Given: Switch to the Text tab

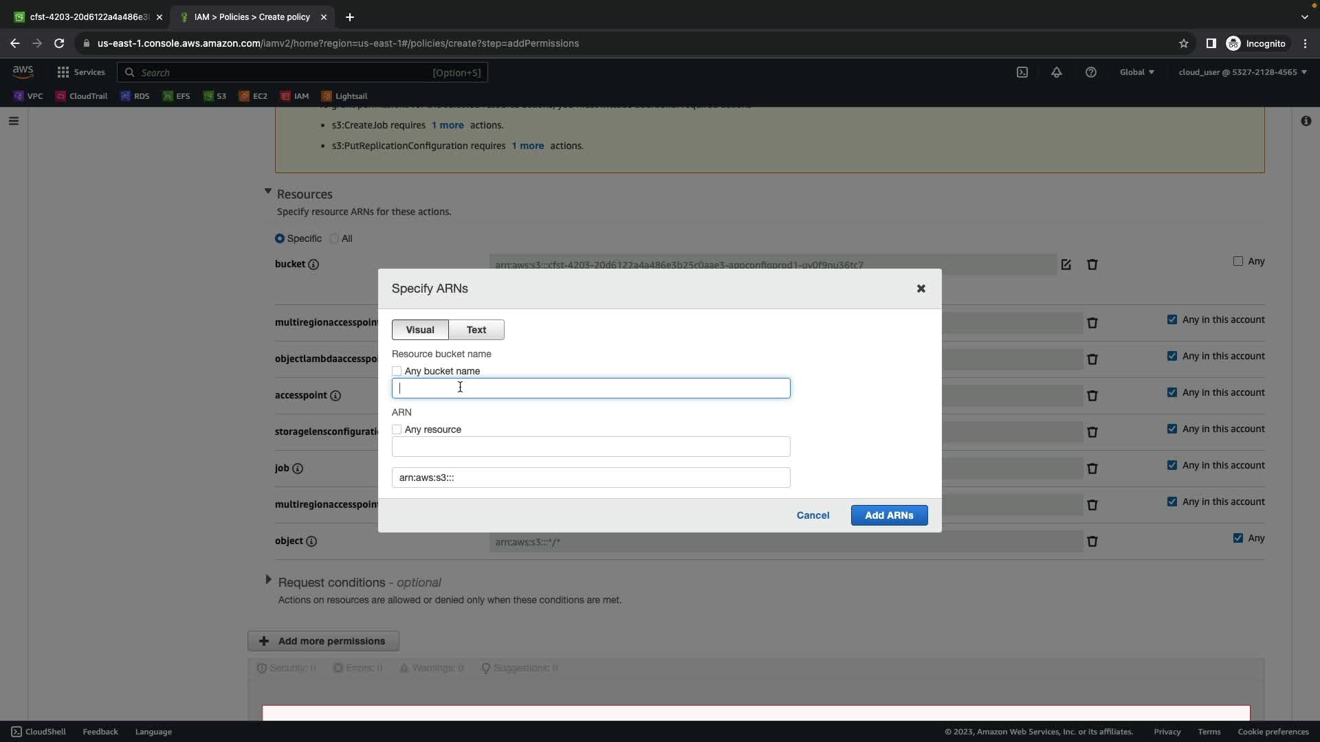Looking at the screenshot, I should point(476,330).
